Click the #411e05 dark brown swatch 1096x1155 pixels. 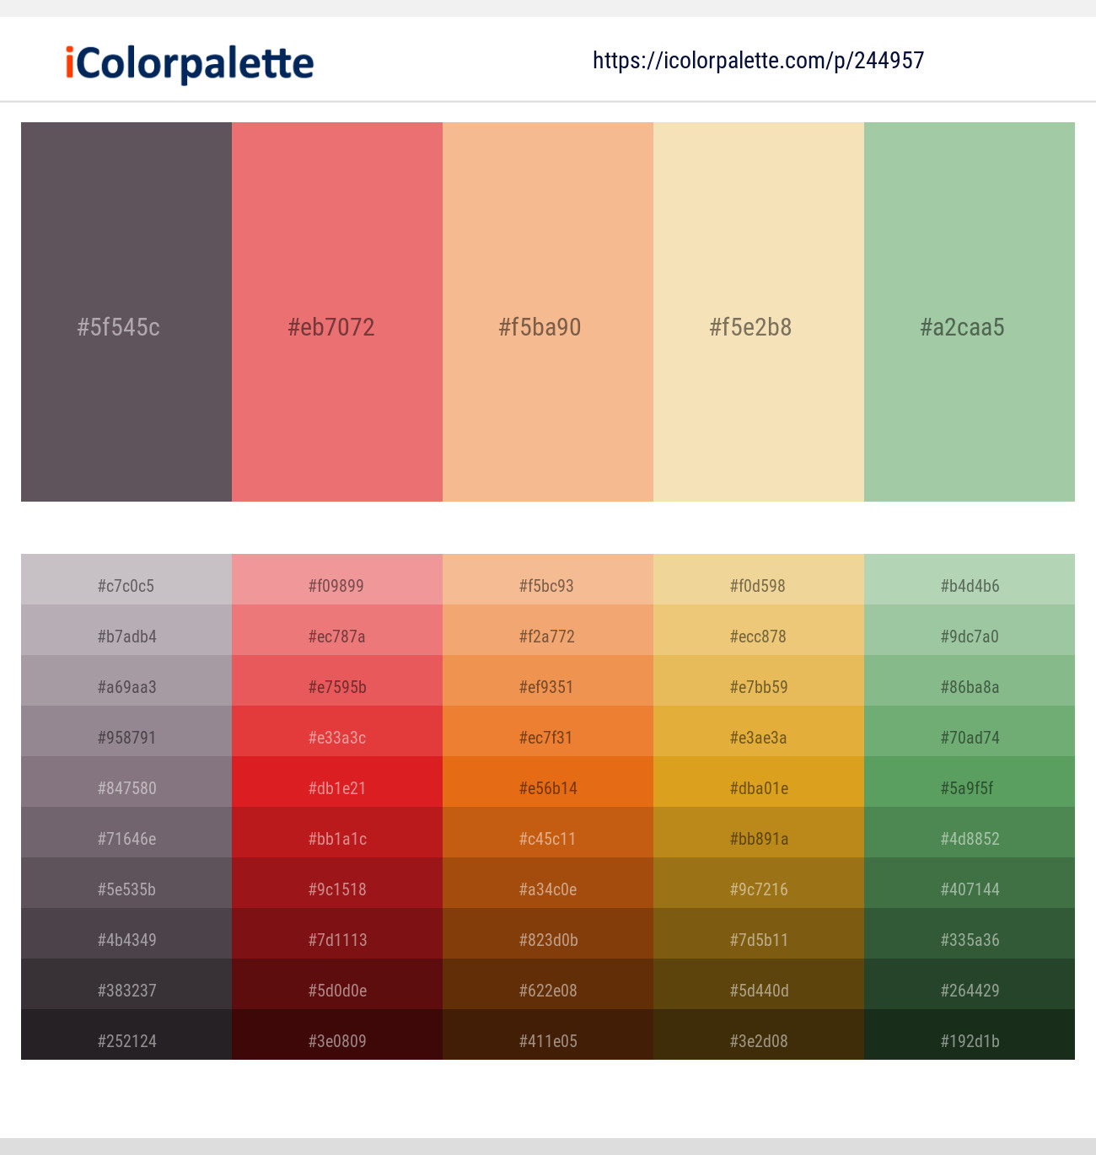click(547, 1041)
